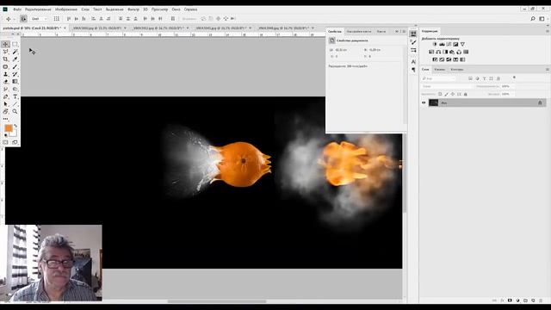Select the Path Selection arrow tool
The image size is (551, 310).
click(x=6, y=104)
